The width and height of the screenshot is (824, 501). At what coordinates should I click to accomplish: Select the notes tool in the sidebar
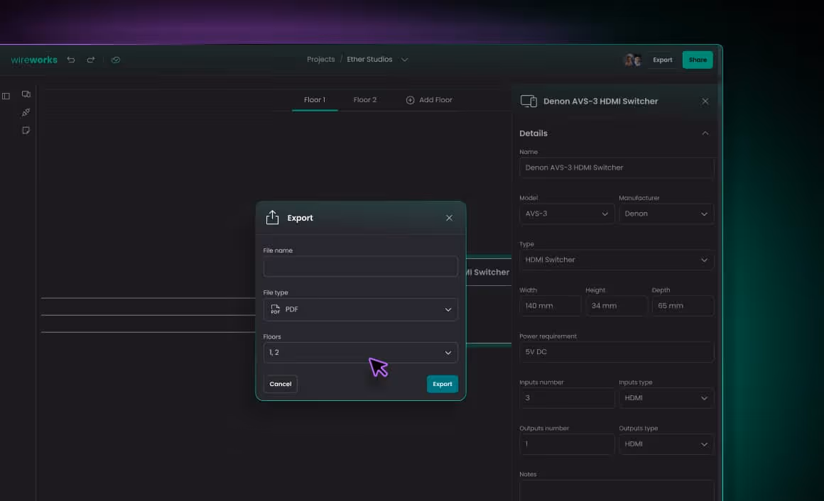point(26,131)
